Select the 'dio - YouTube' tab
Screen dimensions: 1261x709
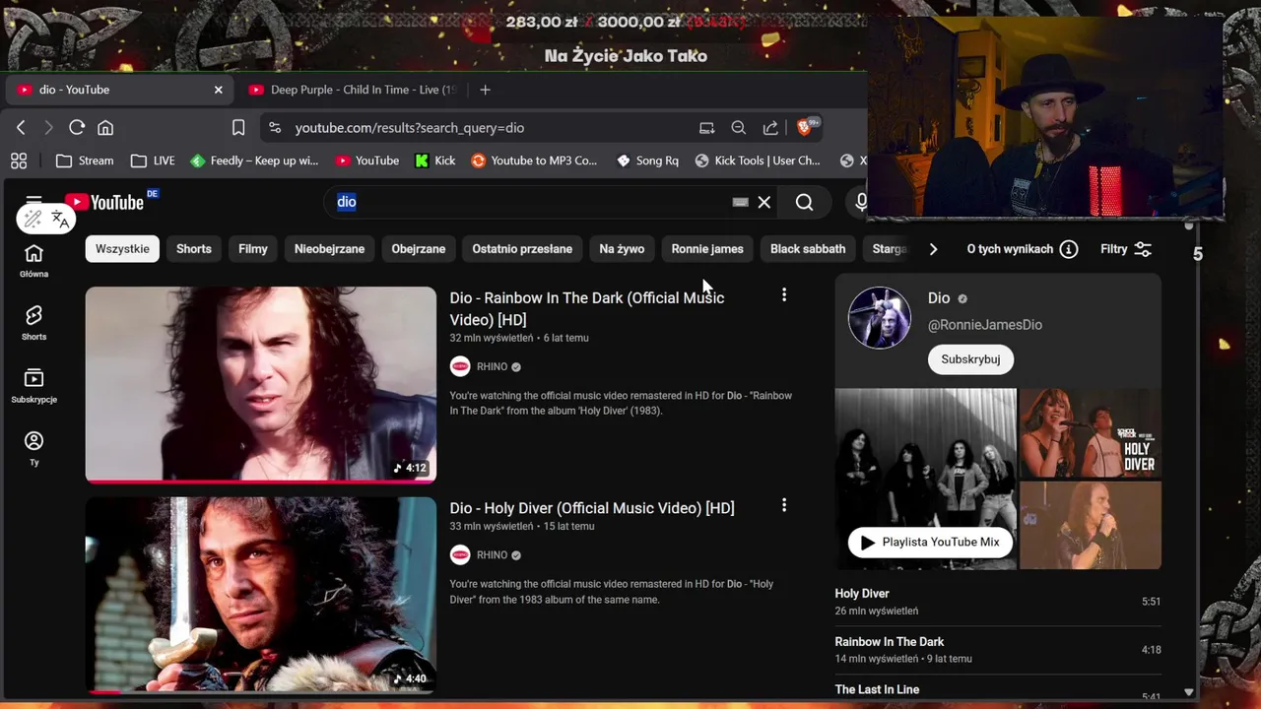click(118, 90)
